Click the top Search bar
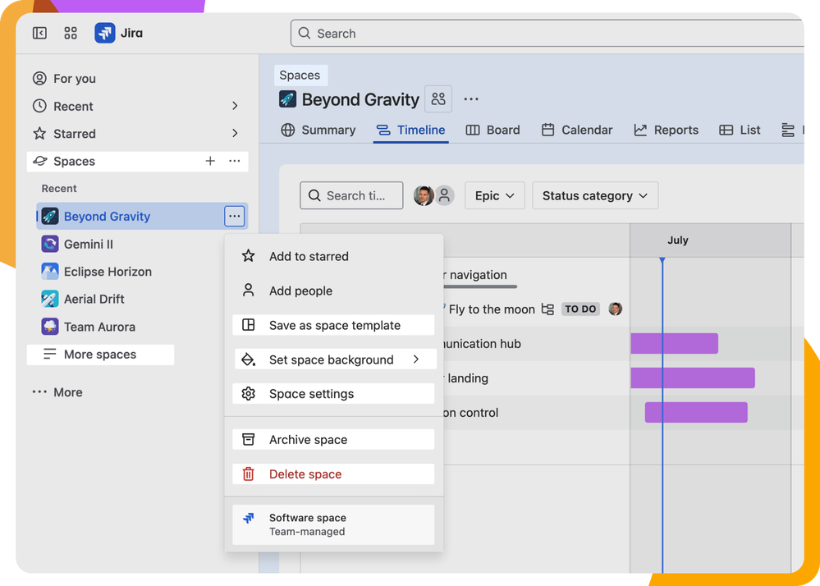The height and width of the screenshot is (586, 820). [x=547, y=34]
